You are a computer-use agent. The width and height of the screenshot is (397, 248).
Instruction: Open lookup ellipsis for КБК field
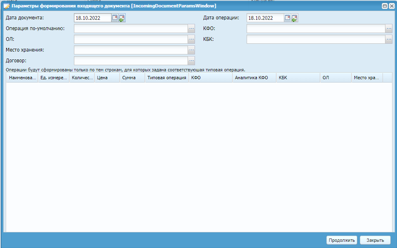click(389, 39)
